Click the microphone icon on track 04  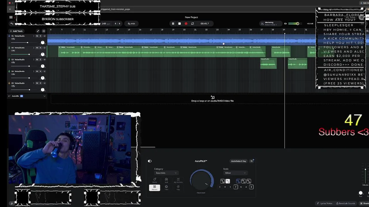[9, 71]
